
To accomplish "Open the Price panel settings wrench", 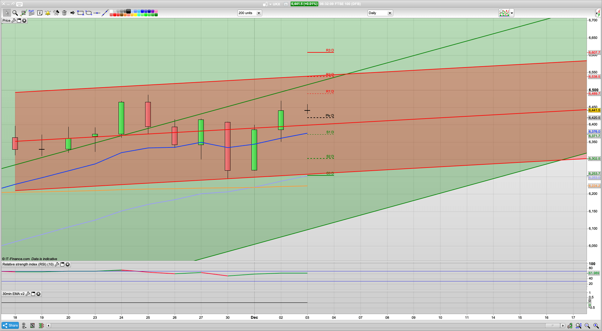I will [x=14, y=20].
